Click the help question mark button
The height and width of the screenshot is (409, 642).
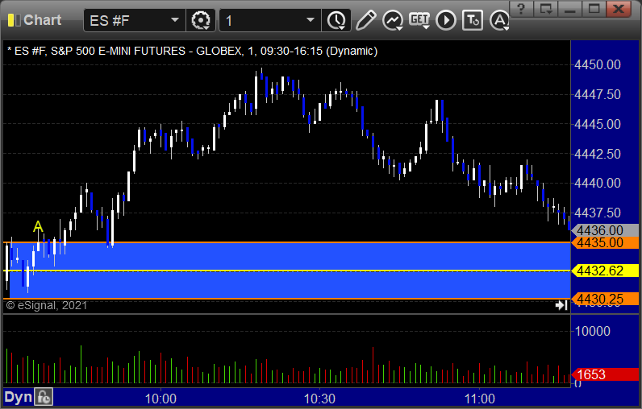coord(521,9)
